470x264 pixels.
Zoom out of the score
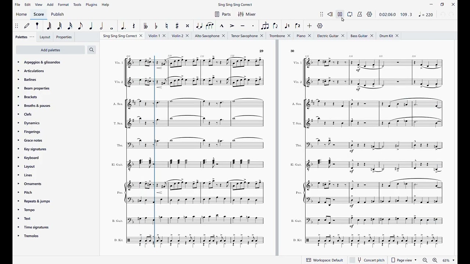[425, 260]
